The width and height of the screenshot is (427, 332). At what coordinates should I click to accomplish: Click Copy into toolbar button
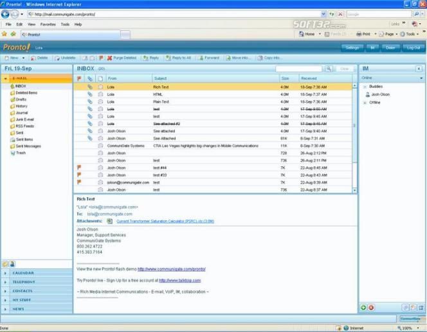coord(269,58)
